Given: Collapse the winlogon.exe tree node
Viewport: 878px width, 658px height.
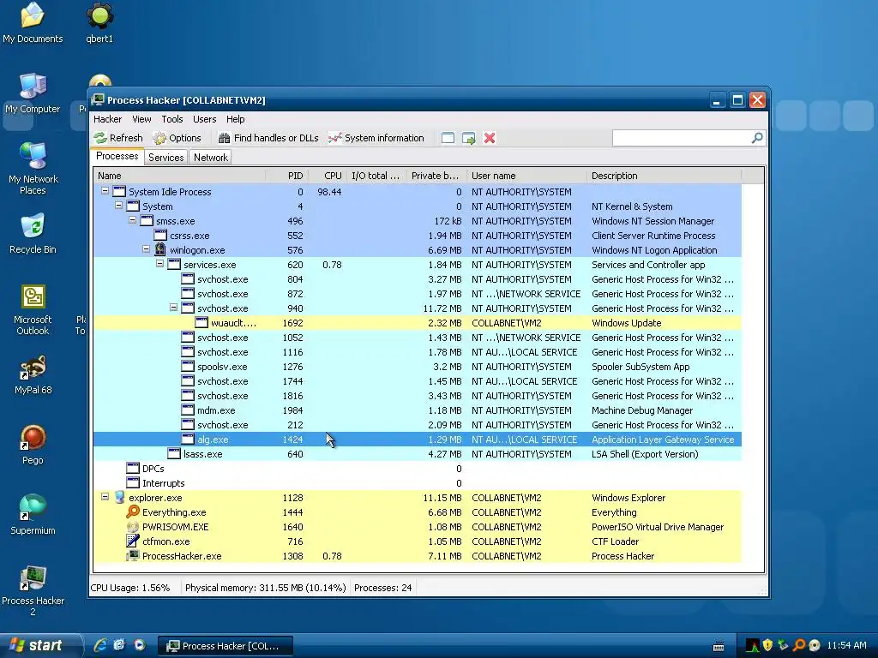Looking at the screenshot, I should pyautogui.click(x=146, y=249).
